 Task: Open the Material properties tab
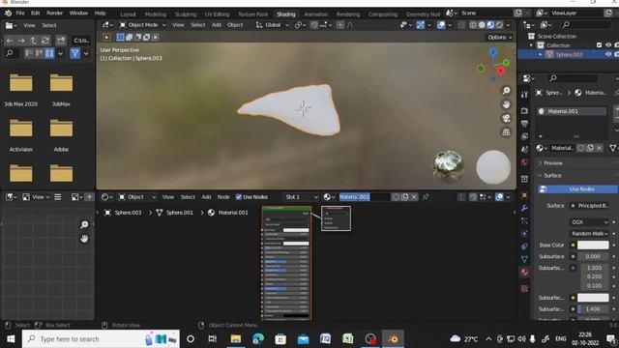point(524,272)
